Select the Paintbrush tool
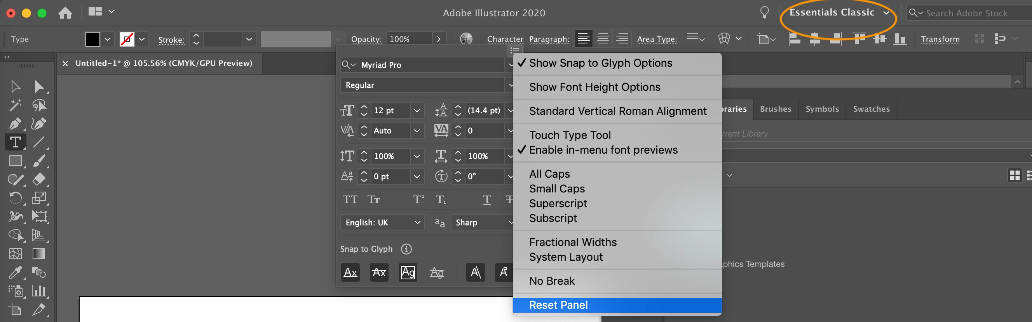Viewport: 1032px width, 322px height. (39, 161)
